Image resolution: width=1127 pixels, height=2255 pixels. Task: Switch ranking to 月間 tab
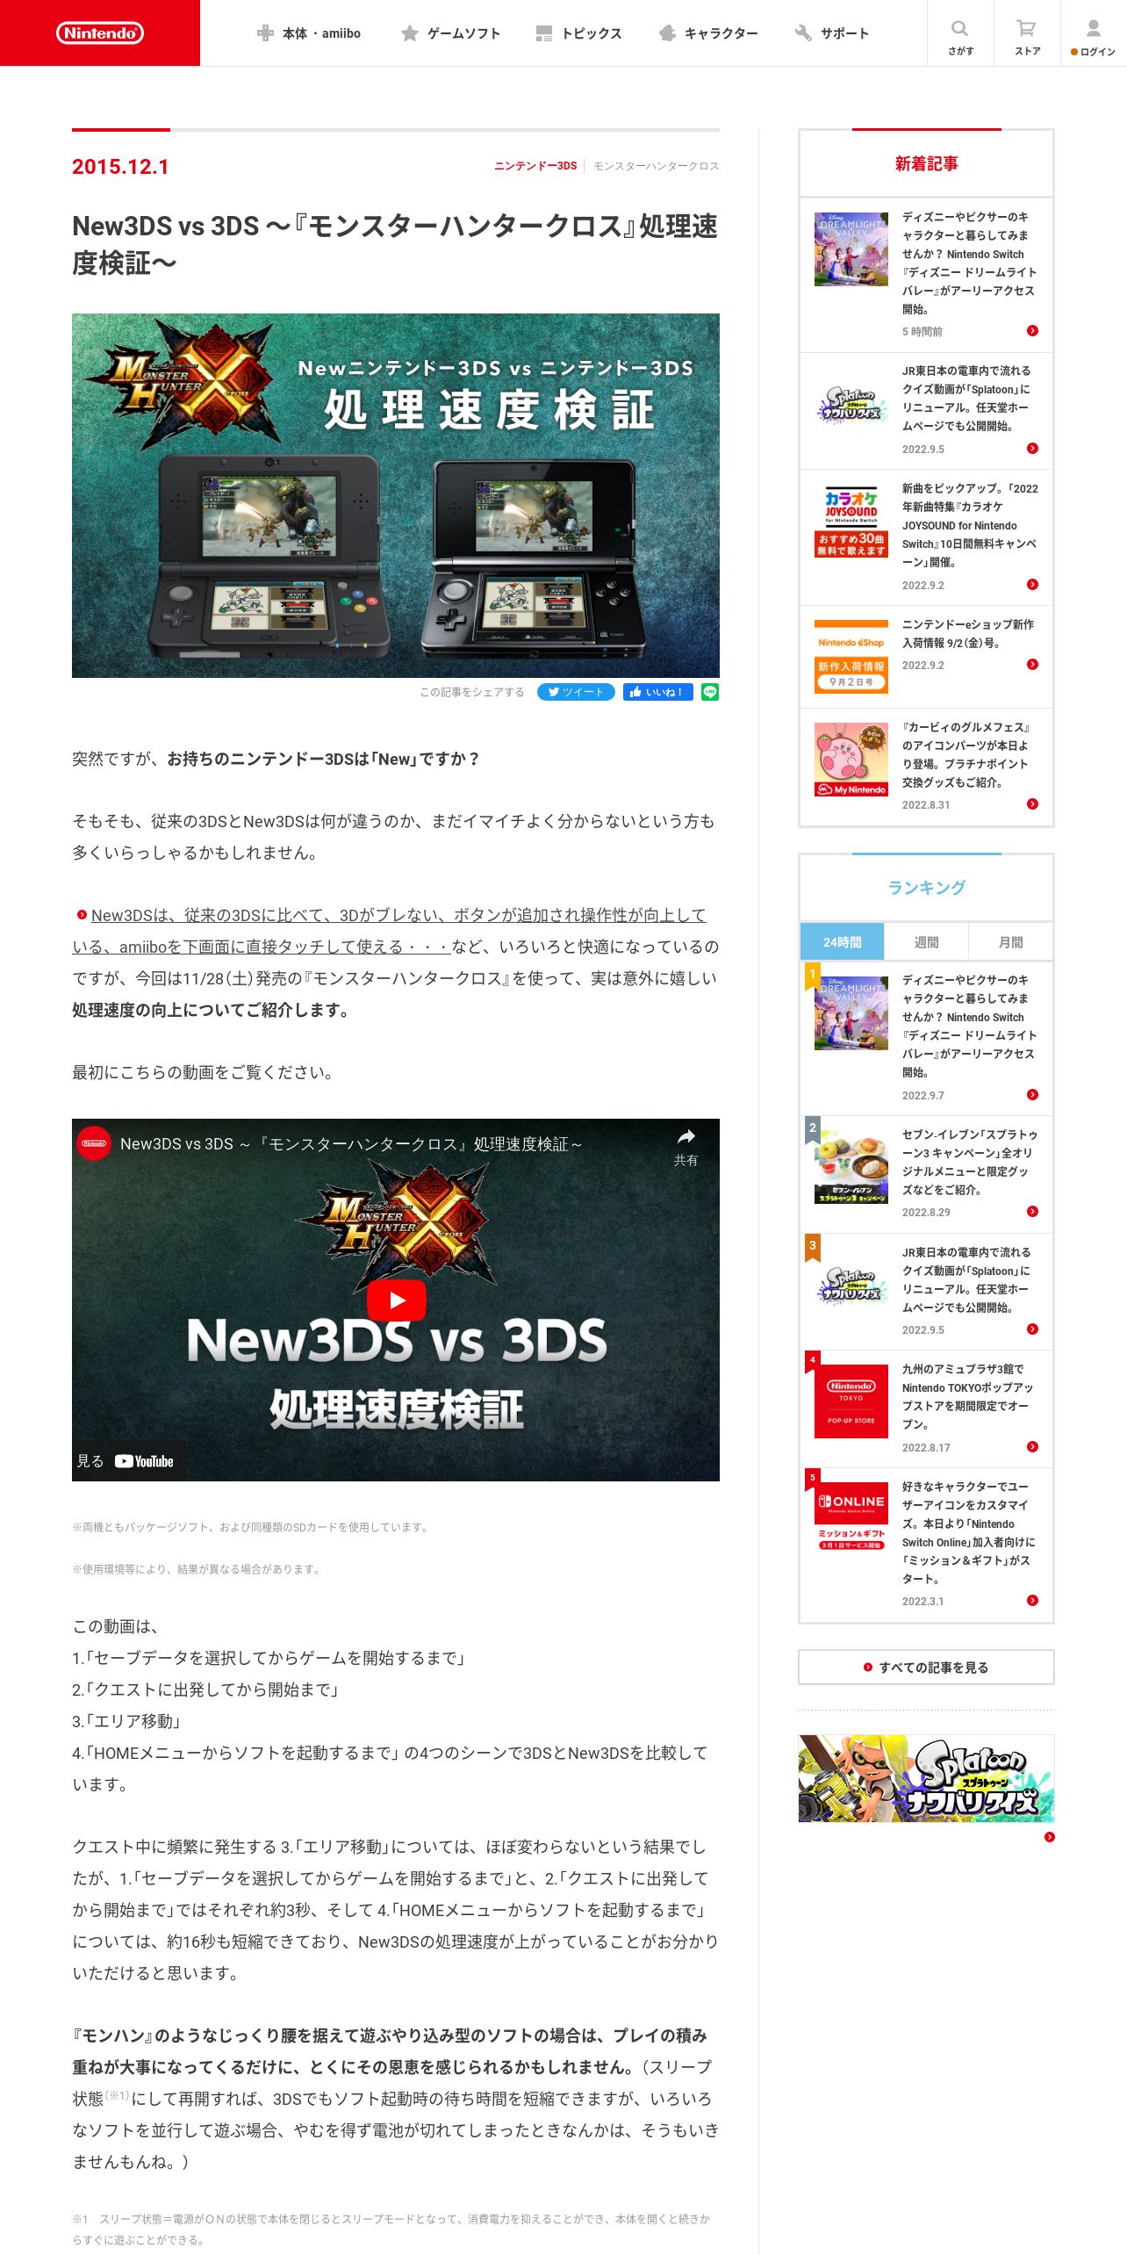[1010, 941]
